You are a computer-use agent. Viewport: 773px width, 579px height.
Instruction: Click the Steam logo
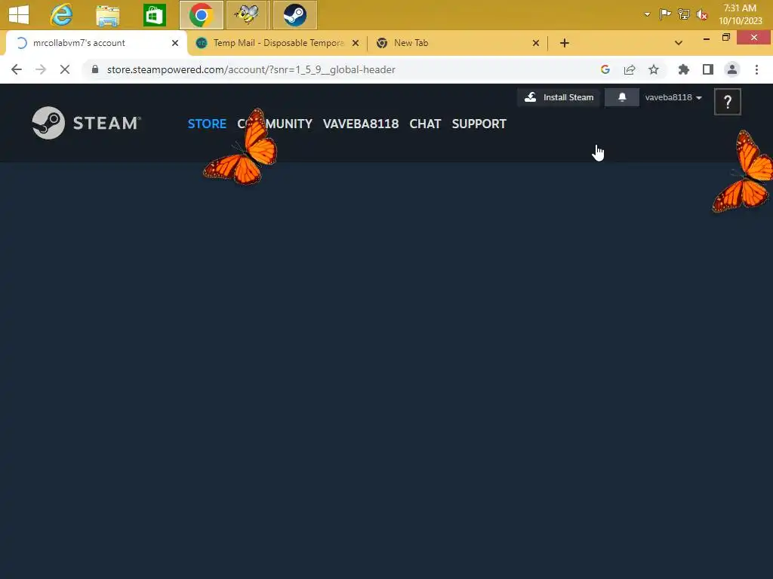point(87,123)
